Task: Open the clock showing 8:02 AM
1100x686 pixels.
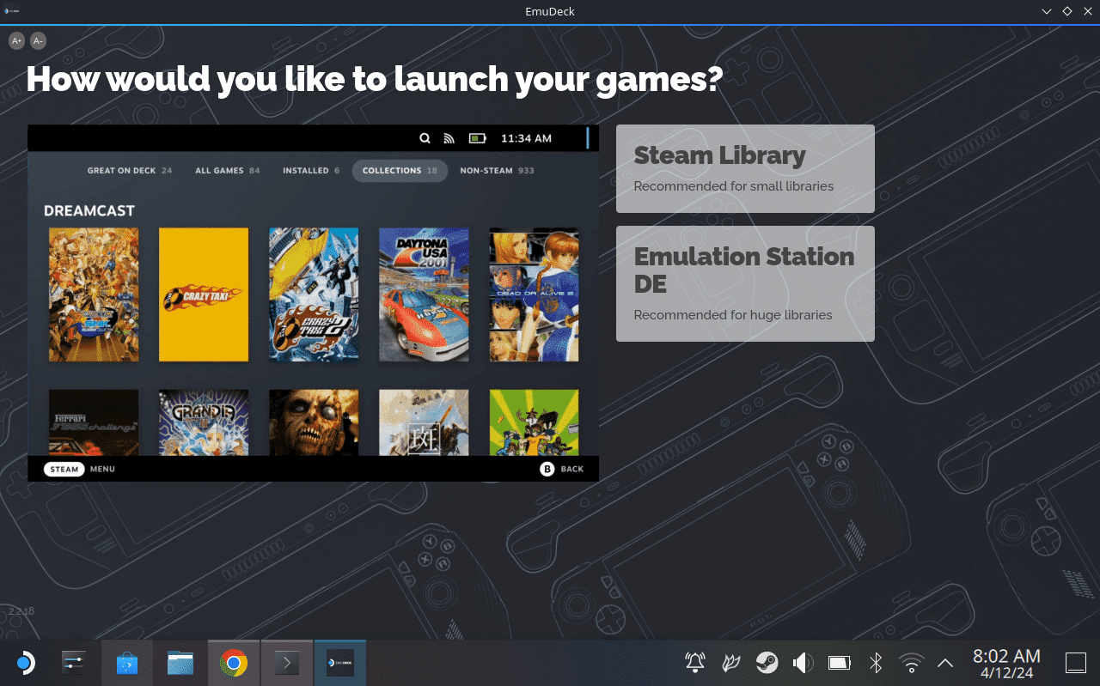Action: (x=1006, y=663)
